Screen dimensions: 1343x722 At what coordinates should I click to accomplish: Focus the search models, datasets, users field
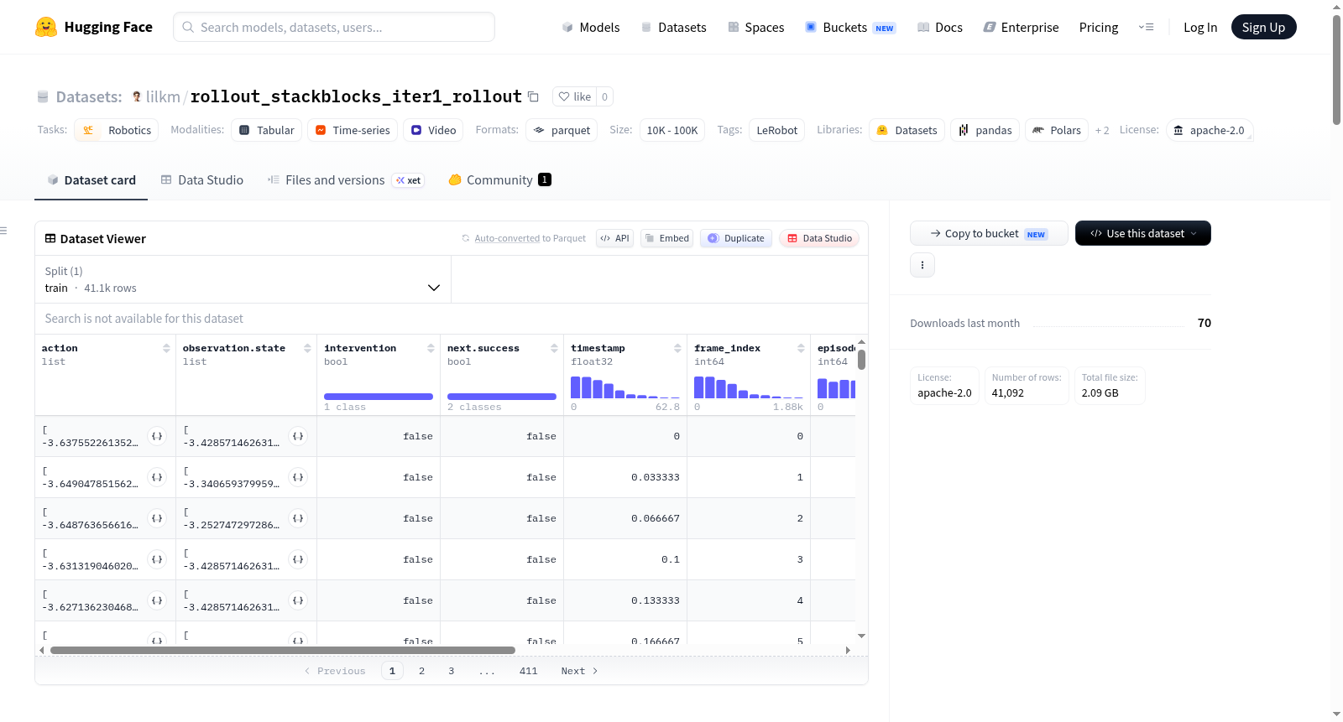[334, 27]
